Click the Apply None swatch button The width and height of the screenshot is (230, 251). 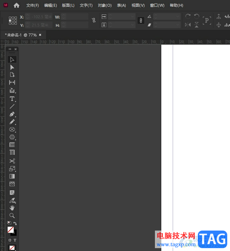[12, 247]
